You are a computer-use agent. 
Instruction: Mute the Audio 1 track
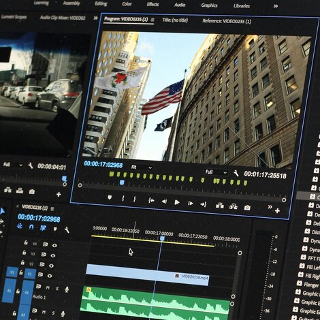tap(48, 288)
